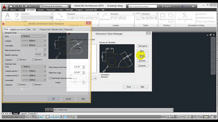Open Linetype ext line 2 dropdown
This screenshot has height=122, width=218.
(x=34, y=75)
